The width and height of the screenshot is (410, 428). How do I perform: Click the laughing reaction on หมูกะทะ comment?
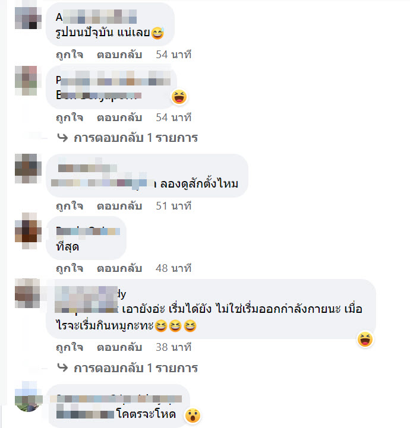[365, 340]
